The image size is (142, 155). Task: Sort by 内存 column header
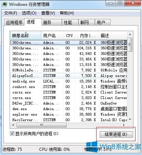[87, 36]
